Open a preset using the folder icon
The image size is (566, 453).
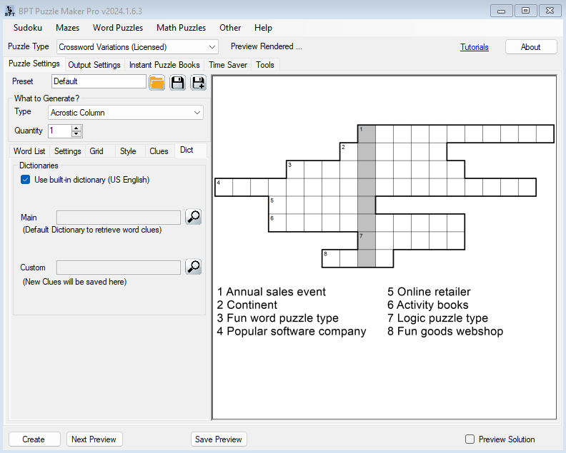[x=157, y=82]
